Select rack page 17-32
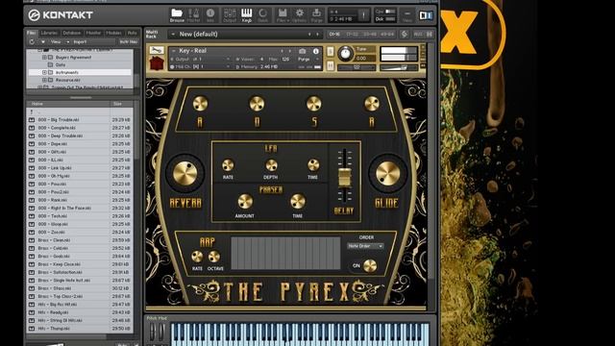The height and width of the screenshot is (346, 615). click(x=353, y=35)
